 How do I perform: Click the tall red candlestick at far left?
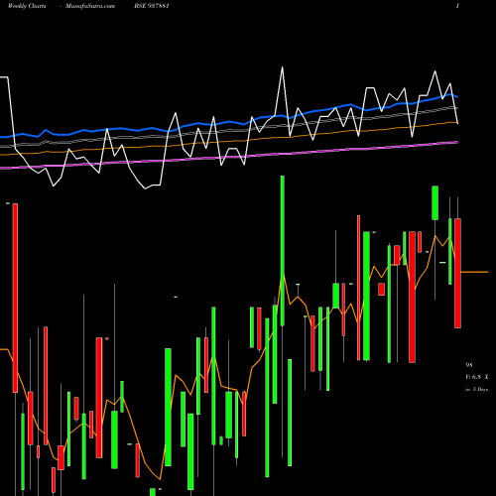(x=15, y=298)
